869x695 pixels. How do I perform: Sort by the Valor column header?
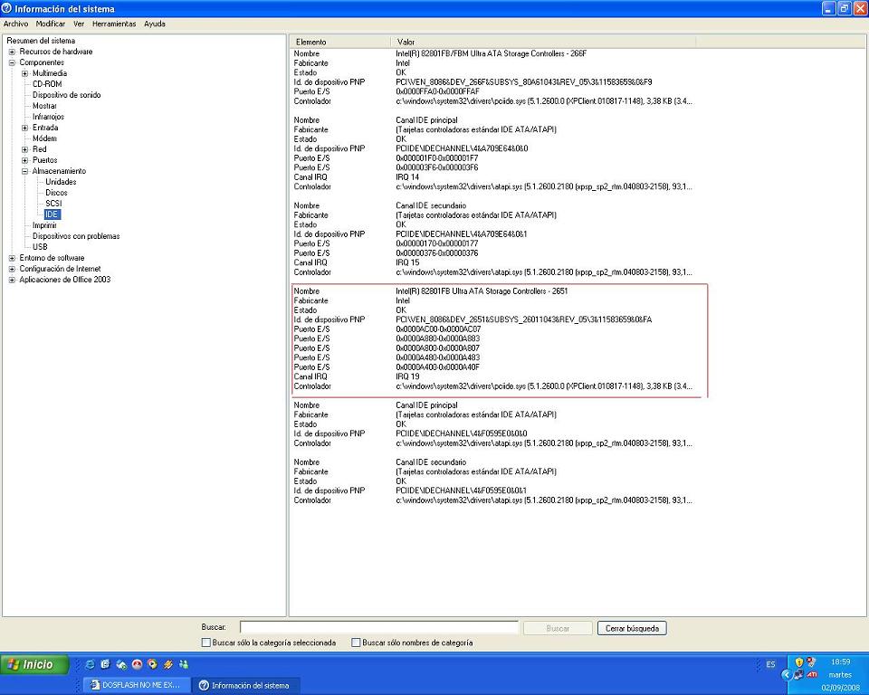coord(543,42)
